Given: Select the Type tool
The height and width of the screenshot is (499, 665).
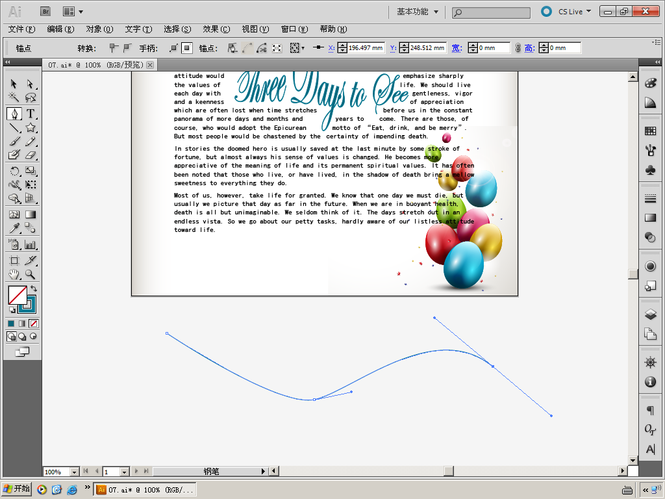Looking at the screenshot, I should click(x=30, y=114).
